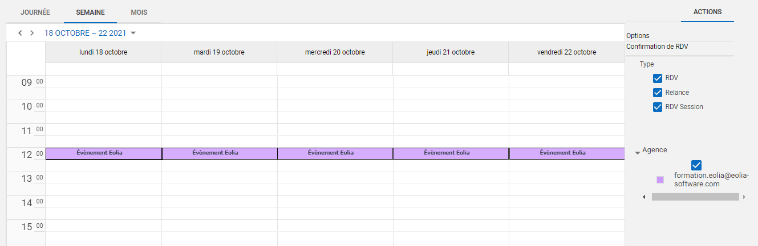
Task: Go to next week with right chevron
Action: pyautogui.click(x=32, y=33)
